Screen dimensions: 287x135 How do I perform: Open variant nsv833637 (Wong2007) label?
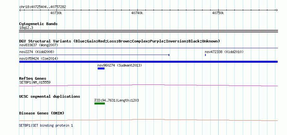coord(39,45)
